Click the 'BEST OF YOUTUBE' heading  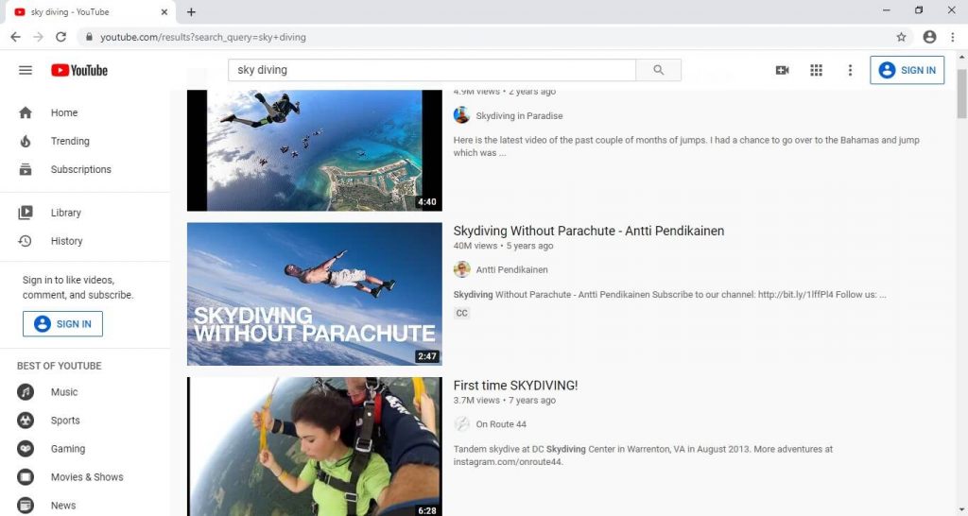pos(60,366)
